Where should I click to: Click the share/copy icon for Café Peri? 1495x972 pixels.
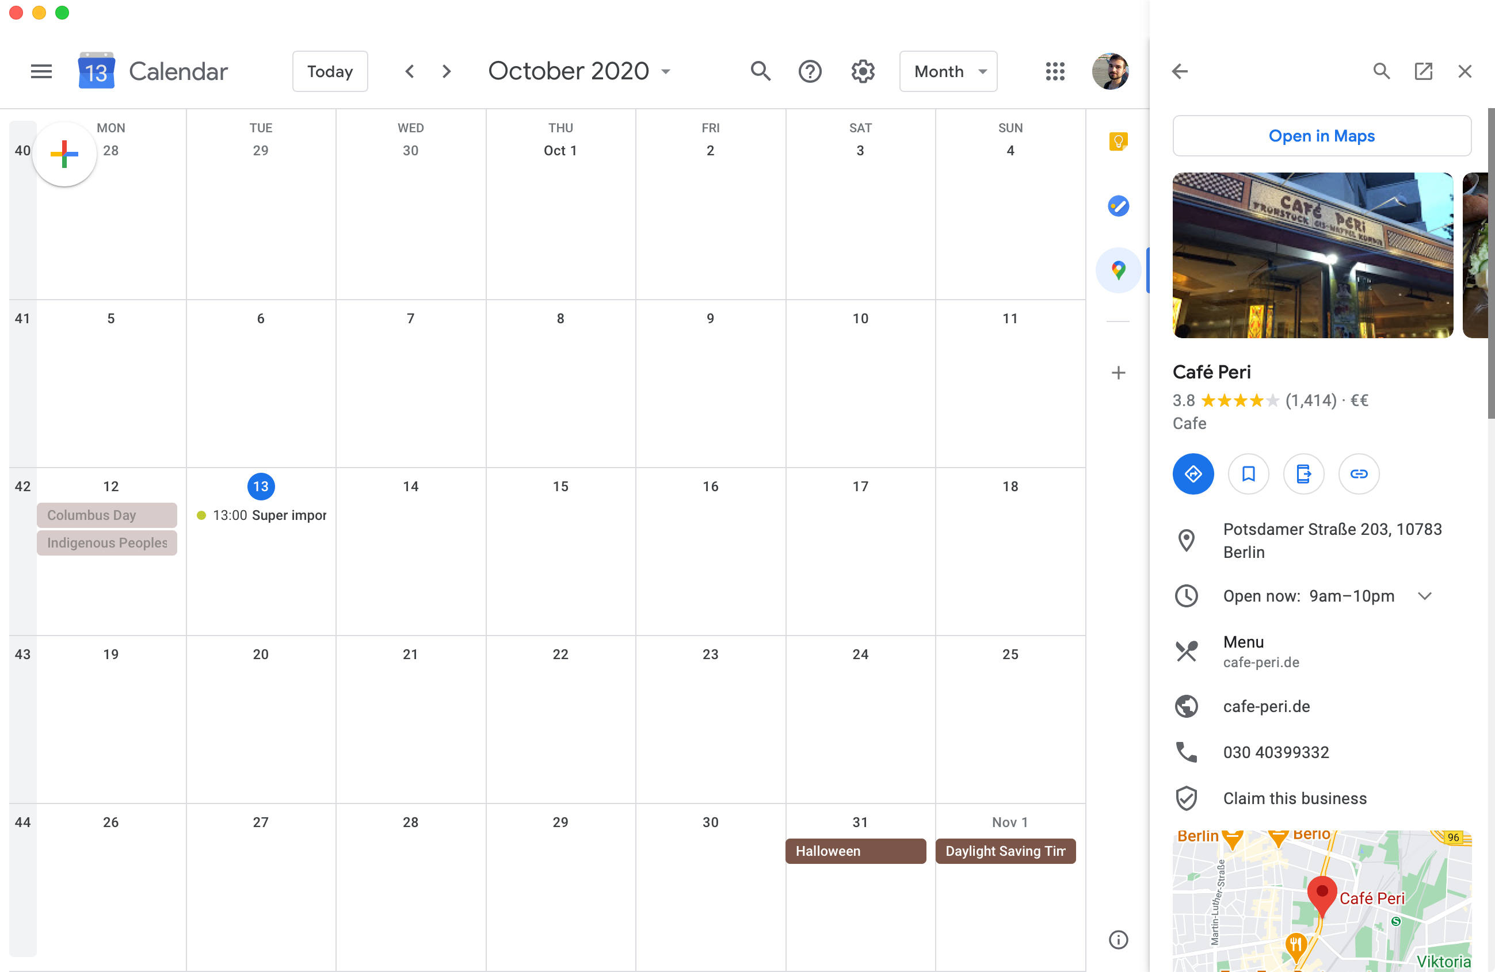1359,473
